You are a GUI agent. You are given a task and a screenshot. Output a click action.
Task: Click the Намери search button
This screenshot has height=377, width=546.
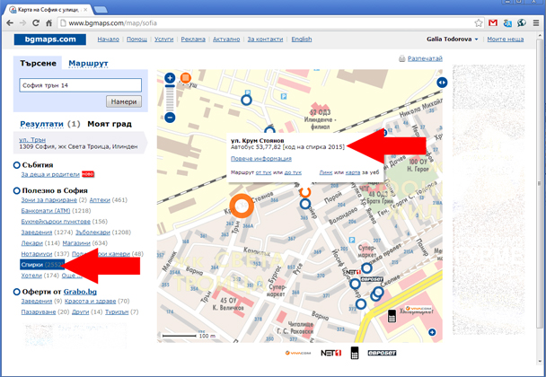coord(124,101)
